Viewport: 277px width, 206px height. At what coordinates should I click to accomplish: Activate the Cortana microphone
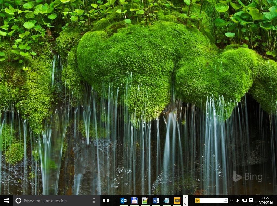(94, 201)
